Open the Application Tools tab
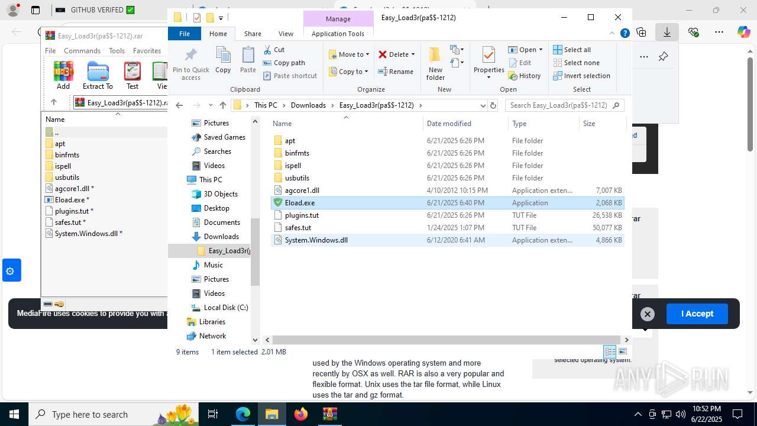757x426 pixels. [x=338, y=34]
